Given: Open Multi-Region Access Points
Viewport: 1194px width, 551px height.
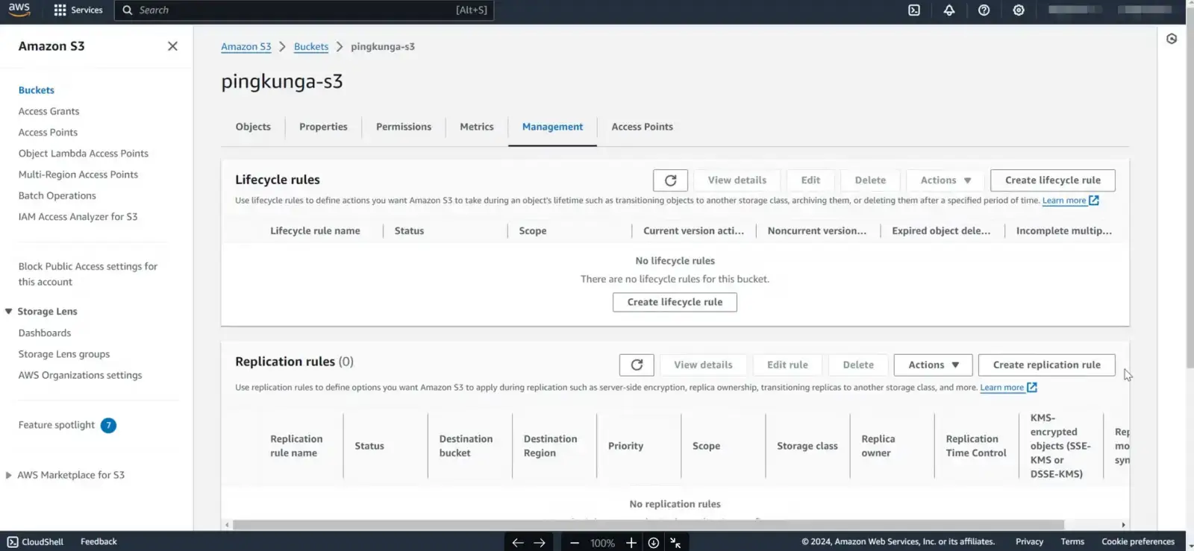Looking at the screenshot, I should pyautogui.click(x=78, y=174).
